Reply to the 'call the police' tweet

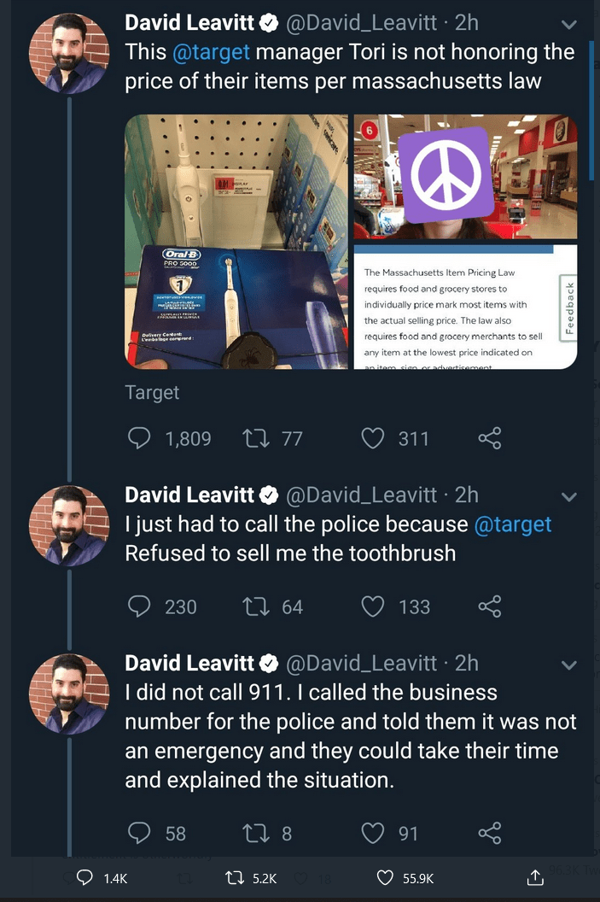(x=138, y=606)
